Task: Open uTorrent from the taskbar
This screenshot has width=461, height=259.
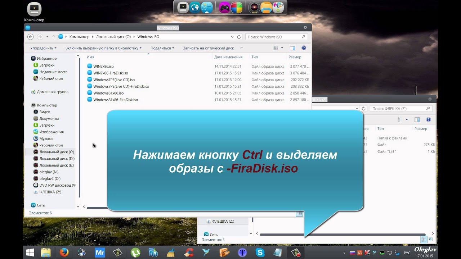Action: (135, 253)
